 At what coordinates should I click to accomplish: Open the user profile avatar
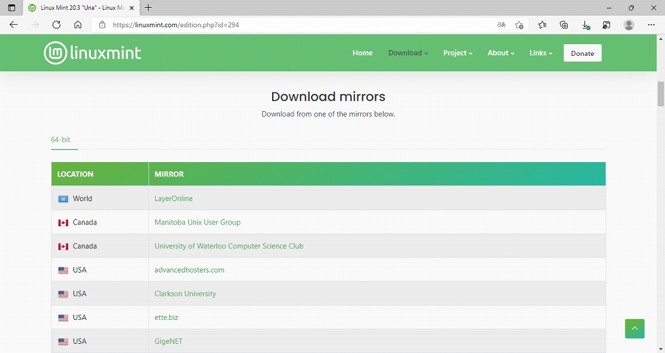click(629, 25)
